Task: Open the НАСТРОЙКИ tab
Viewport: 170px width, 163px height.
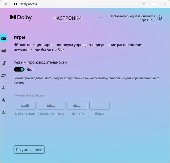Action: (67, 18)
